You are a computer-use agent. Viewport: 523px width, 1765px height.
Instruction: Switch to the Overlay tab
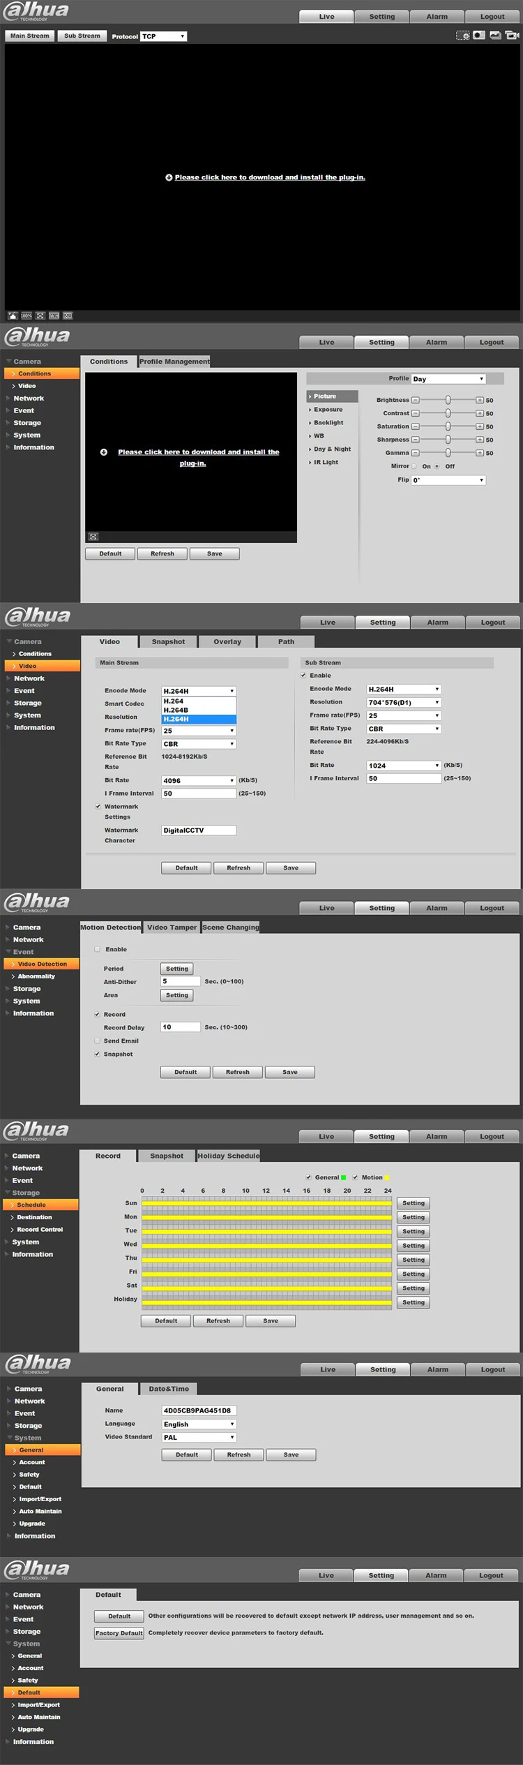(227, 641)
